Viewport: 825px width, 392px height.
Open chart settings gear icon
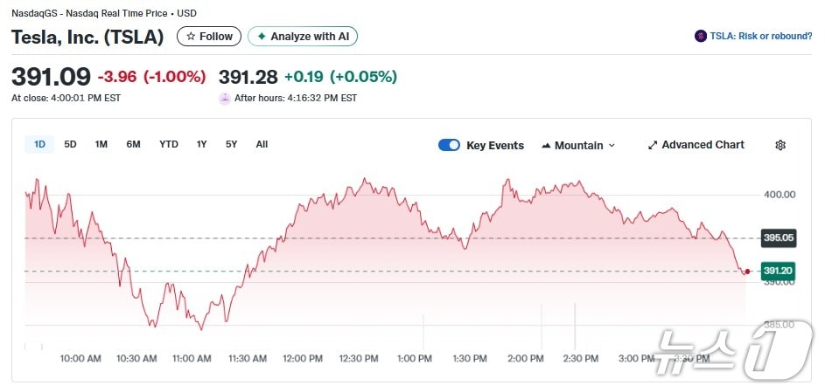point(780,145)
